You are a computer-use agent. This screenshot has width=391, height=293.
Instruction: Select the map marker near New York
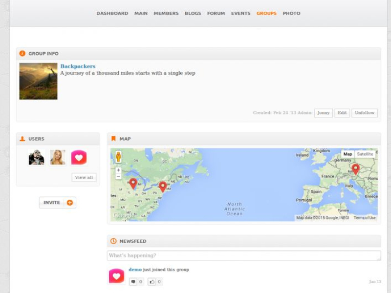pyautogui.click(x=163, y=187)
